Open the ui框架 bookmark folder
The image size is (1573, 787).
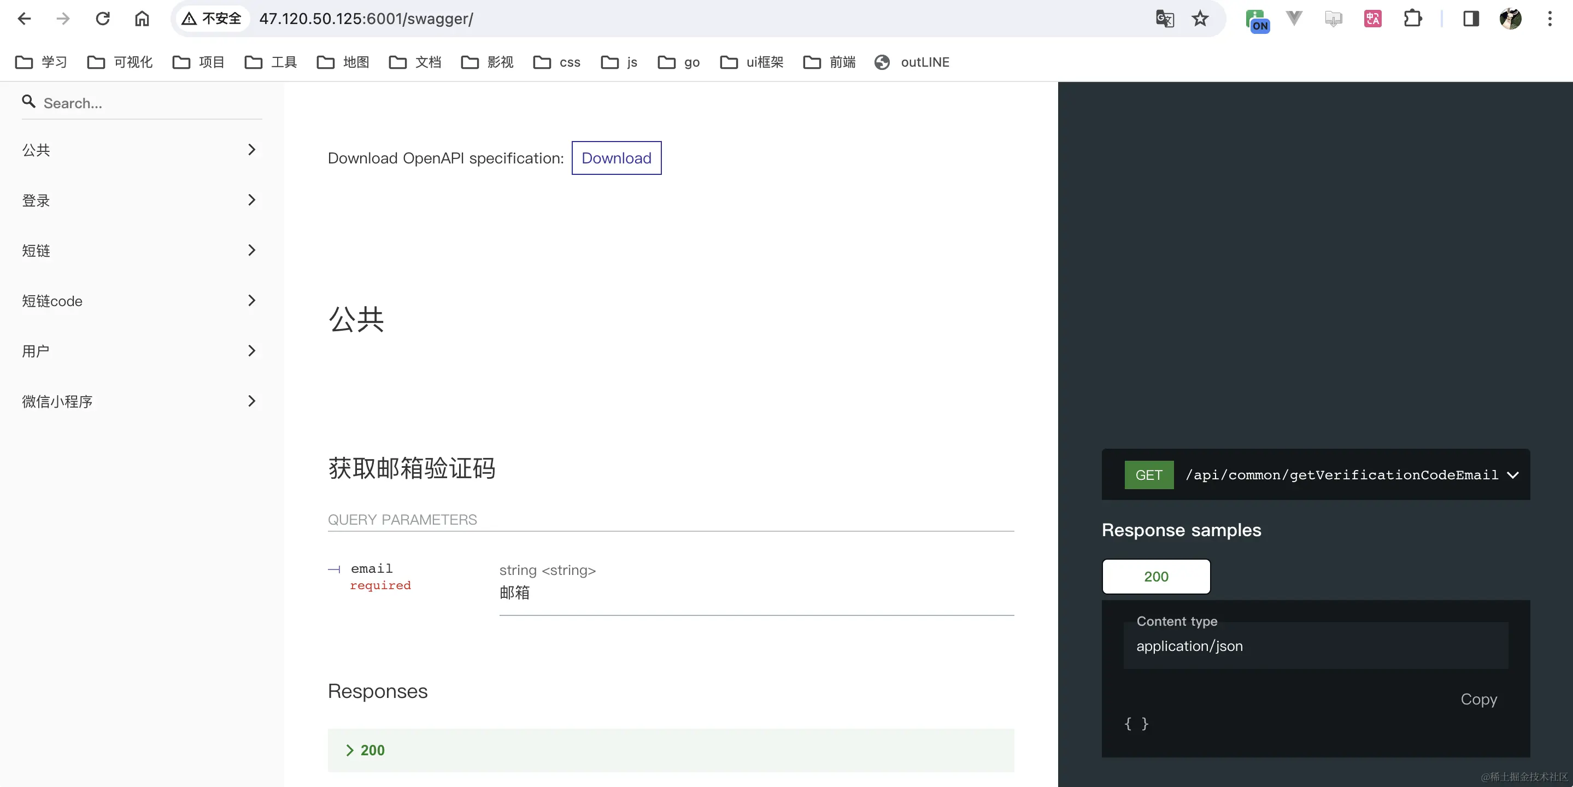[752, 62]
